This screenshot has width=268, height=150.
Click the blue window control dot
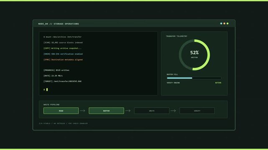pos(221,23)
